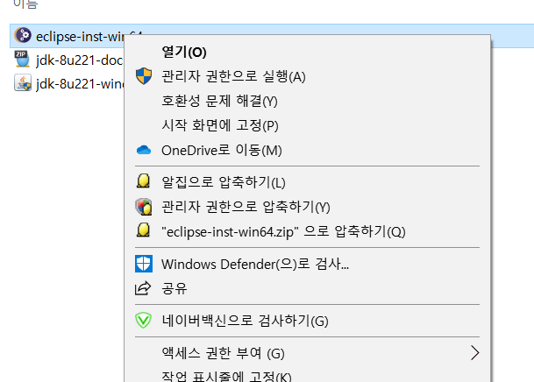Click the jdk-8u221 windows installer Java icon

(23, 83)
